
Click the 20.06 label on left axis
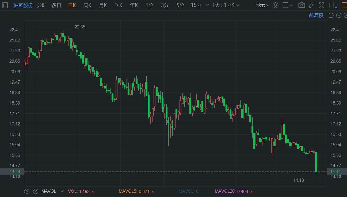coord(14,72)
